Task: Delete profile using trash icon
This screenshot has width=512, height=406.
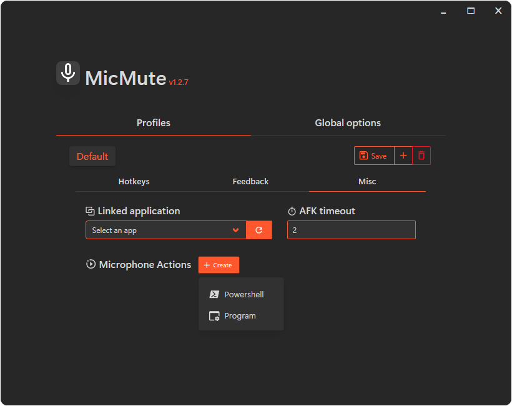Action: click(x=421, y=156)
